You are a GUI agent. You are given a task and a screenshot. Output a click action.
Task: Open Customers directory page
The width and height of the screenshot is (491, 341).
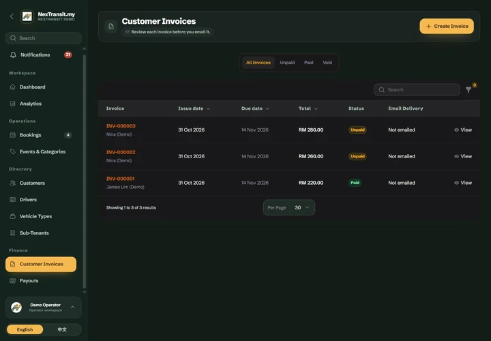41,183
